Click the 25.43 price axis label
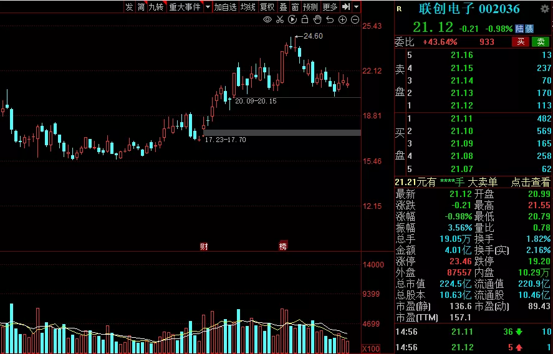Image resolution: width=553 pixels, height=354 pixels. click(372, 26)
